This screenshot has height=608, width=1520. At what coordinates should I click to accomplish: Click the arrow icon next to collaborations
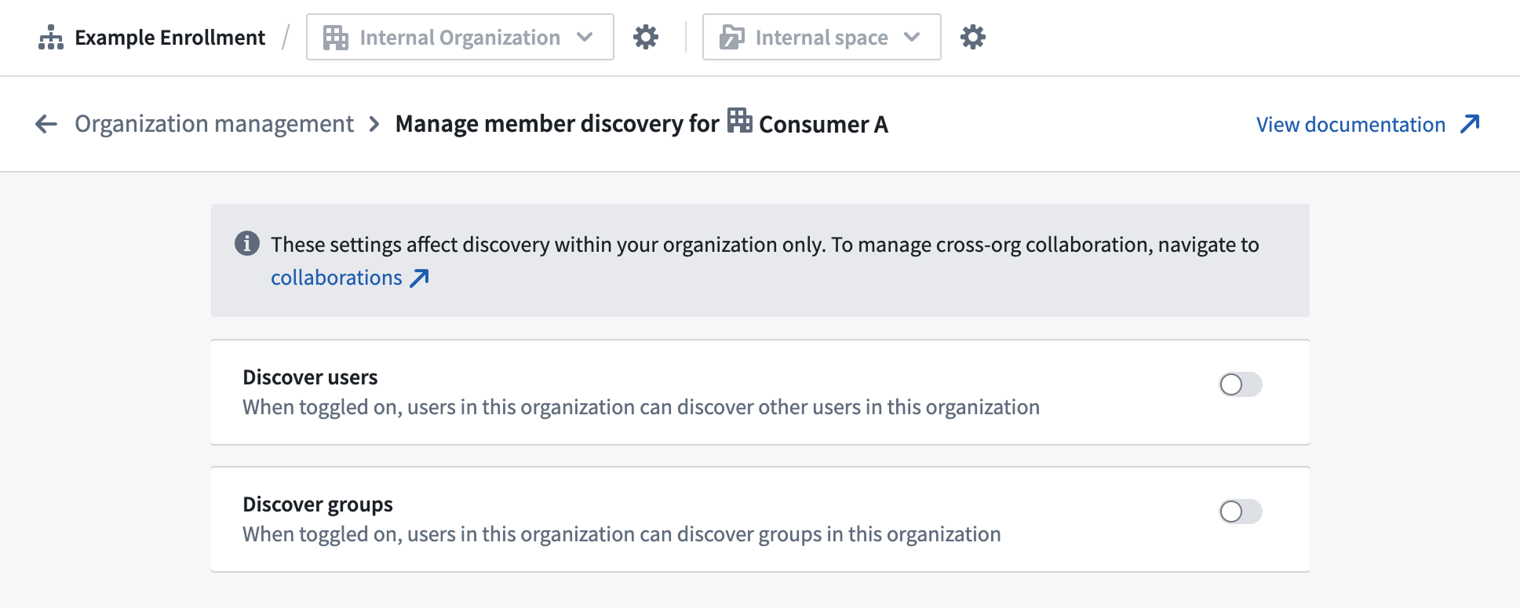point(420,278)
